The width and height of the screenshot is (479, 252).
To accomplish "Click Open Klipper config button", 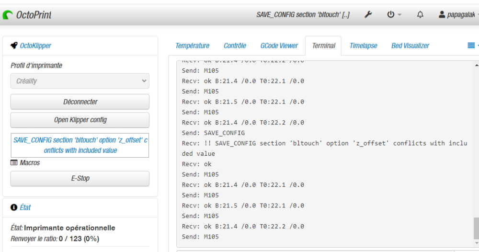I will tap(80, 120).
